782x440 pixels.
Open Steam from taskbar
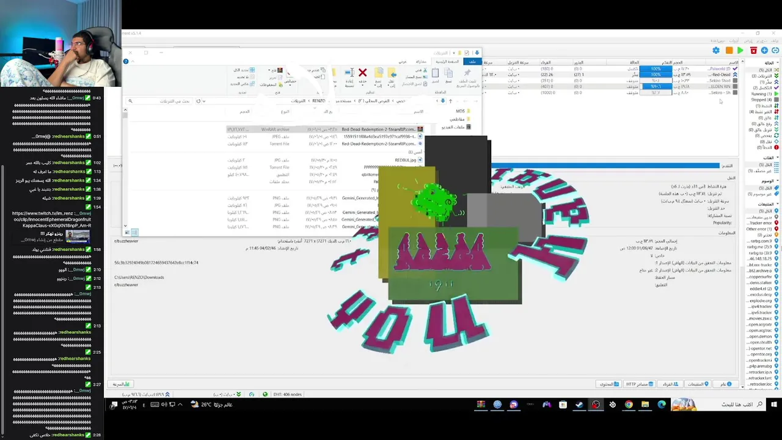click(579, 405)
